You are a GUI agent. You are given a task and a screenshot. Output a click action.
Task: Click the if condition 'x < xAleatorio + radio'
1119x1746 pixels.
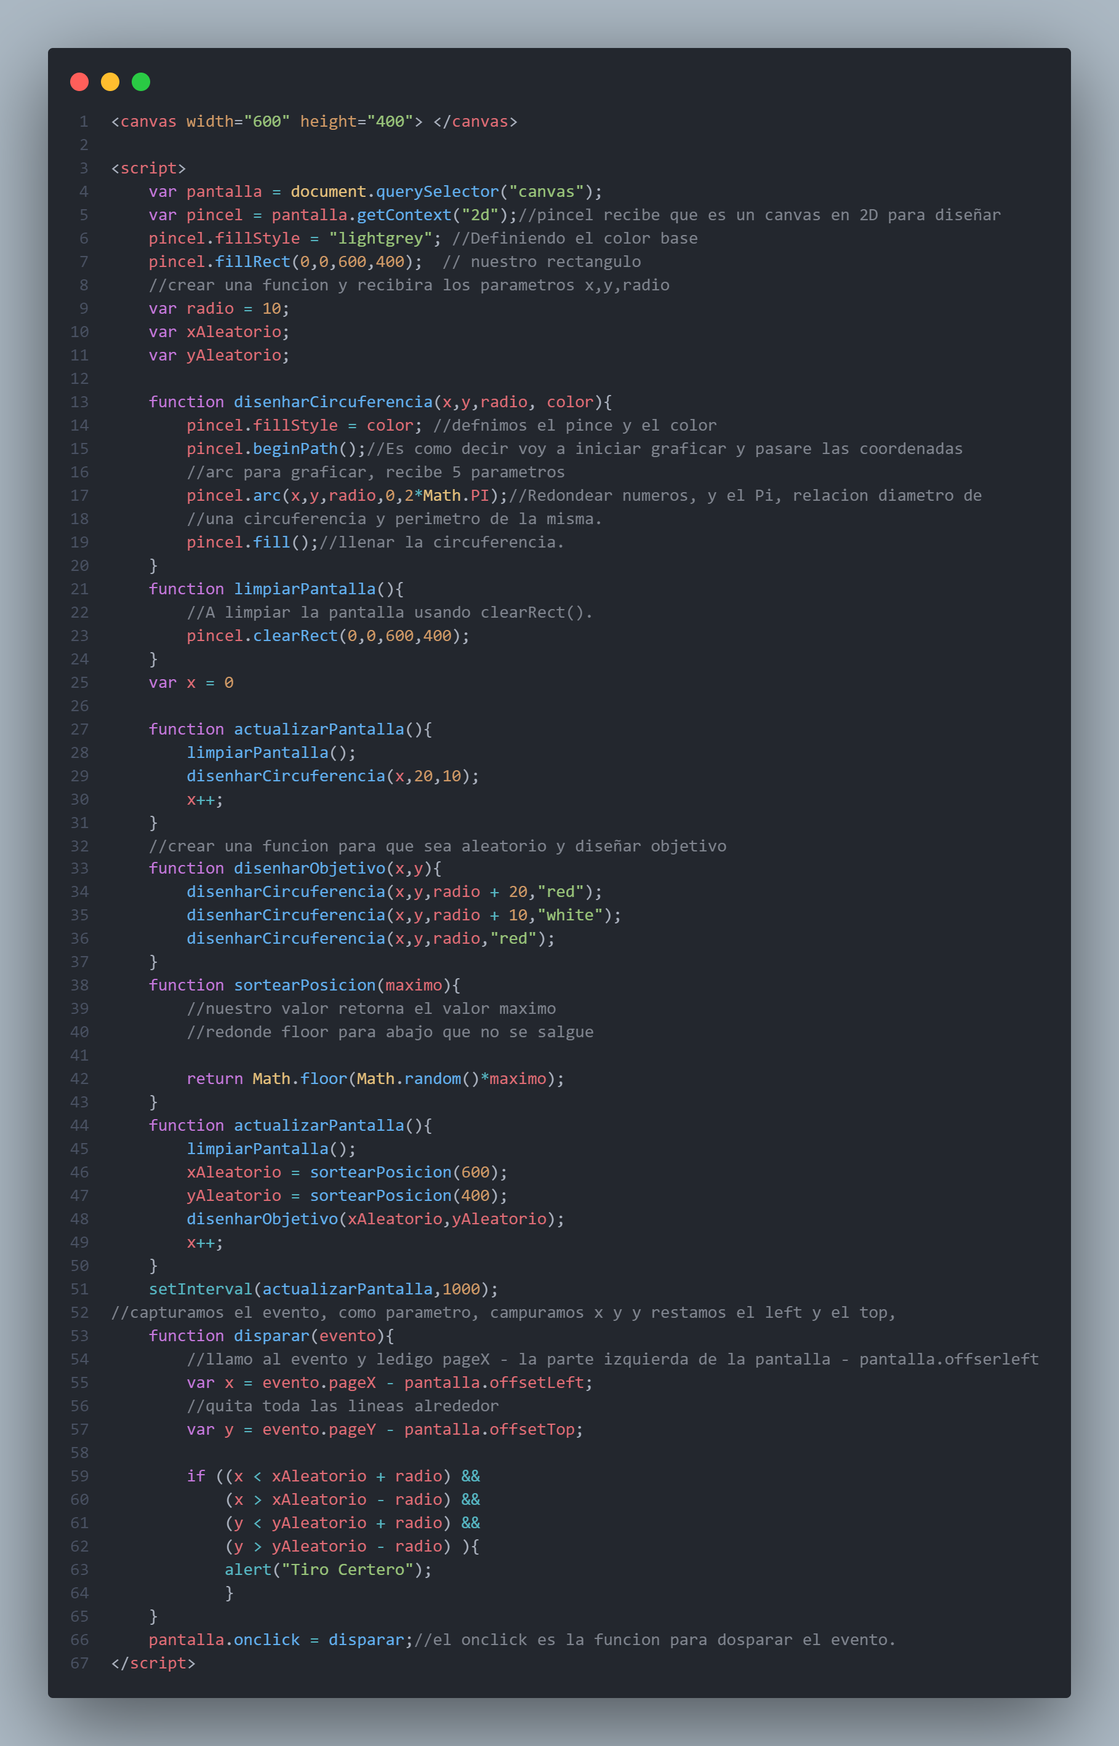pos(338,1475)
